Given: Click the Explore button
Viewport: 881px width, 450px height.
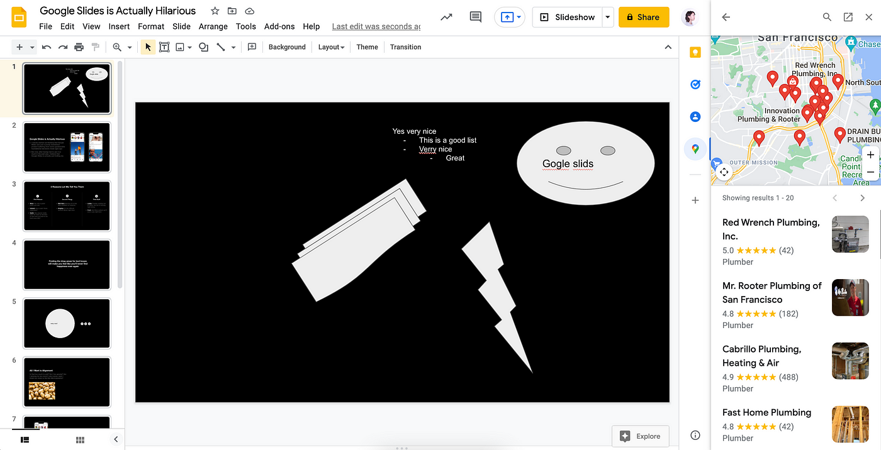Looking at the screenshot, I should pyautogui.click(x=641, y=436).
